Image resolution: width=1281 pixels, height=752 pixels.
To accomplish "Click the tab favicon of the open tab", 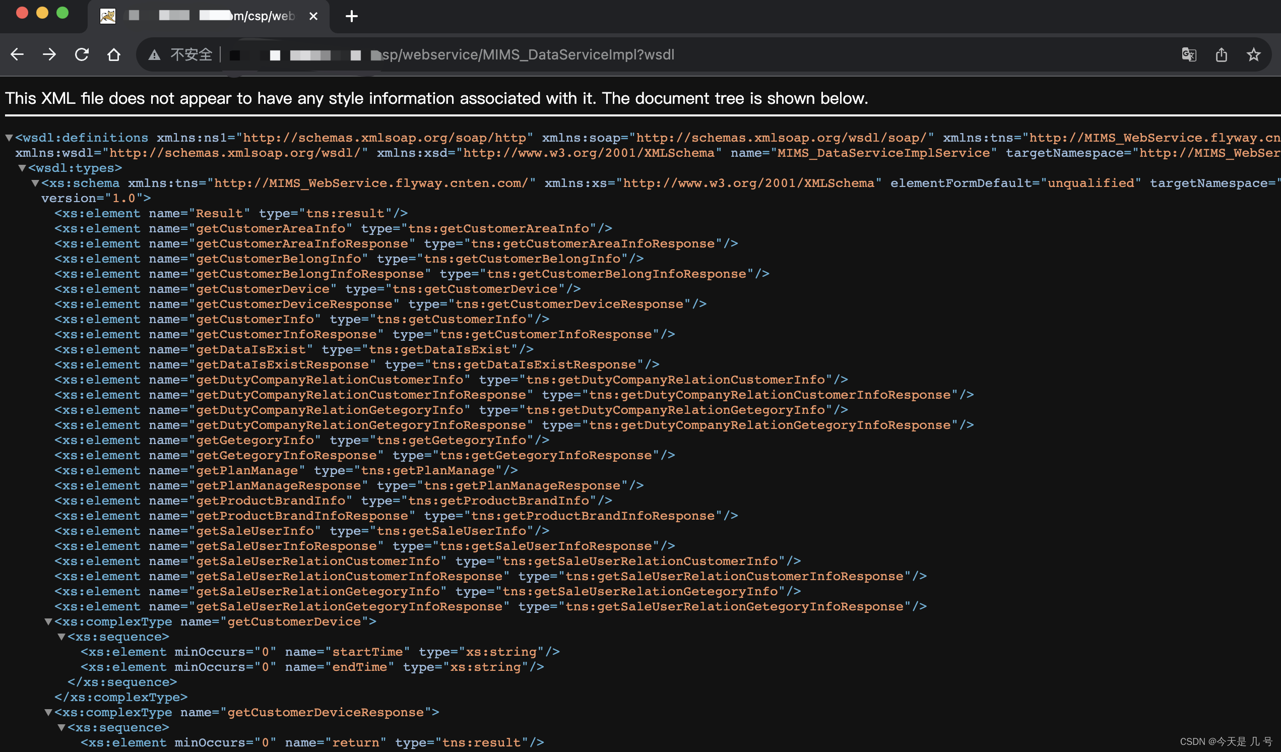I will click(108, 16).
